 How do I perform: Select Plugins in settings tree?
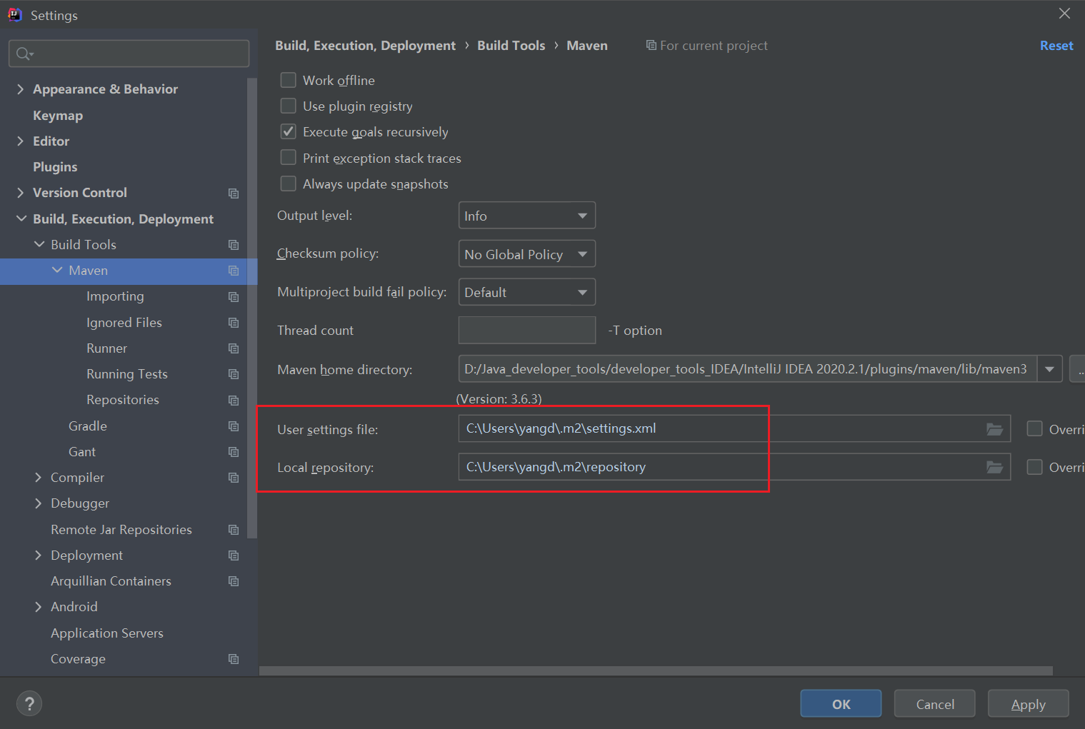[x=55, y=167]
